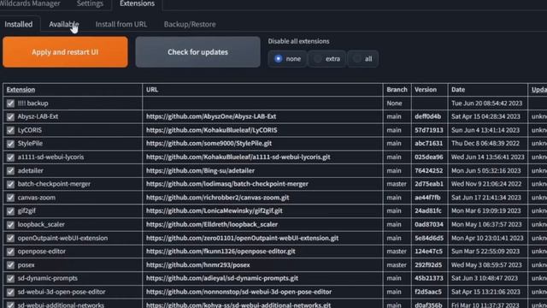The width and height of the screenshot is (547, 308).
Task: Uncheck the !!!! backup extension checkbox
Action: [10, 104]
